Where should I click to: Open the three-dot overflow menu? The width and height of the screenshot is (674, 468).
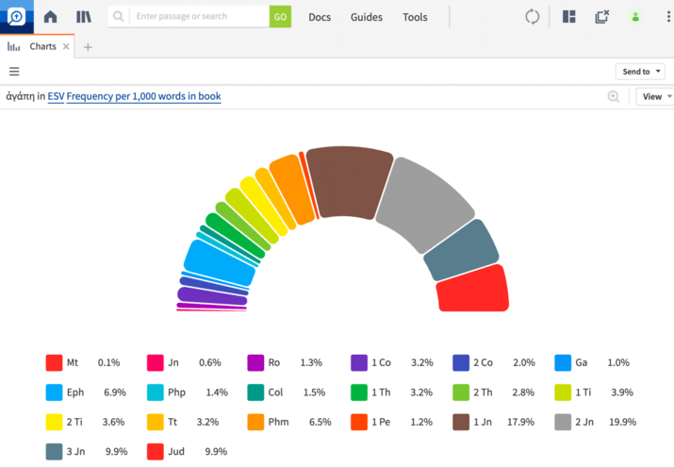668,17
